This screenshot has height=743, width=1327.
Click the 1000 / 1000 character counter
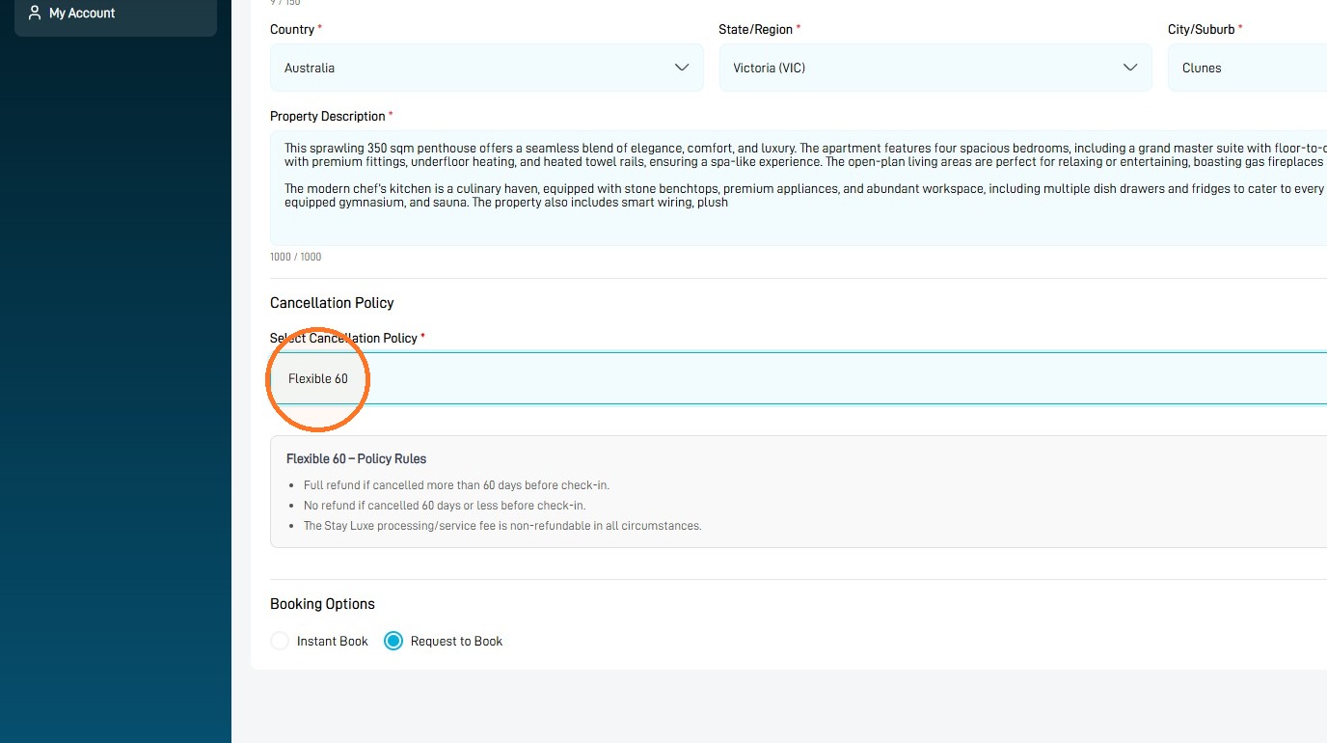point(296,257)
